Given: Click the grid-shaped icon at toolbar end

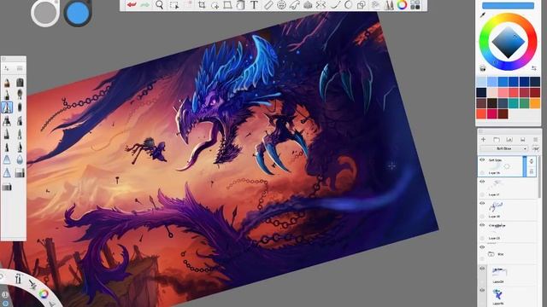Looking at the screenshot, I should point(415,5).
